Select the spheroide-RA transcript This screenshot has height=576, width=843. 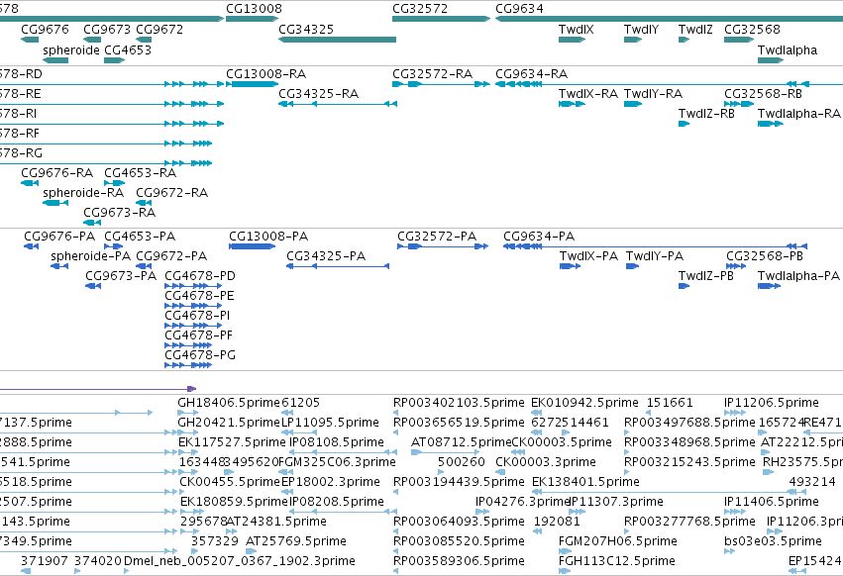[x=55, y=203]
